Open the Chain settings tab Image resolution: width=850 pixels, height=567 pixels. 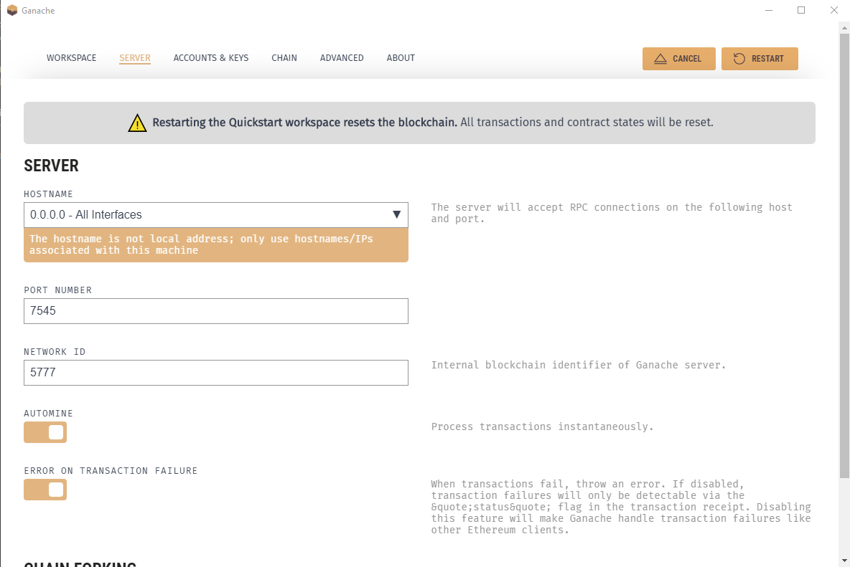284,58
